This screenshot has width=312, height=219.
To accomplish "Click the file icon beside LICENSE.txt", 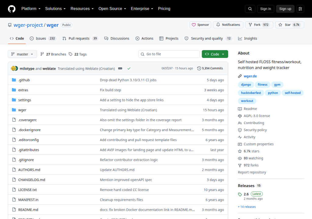I will click(x=14, y=189).
